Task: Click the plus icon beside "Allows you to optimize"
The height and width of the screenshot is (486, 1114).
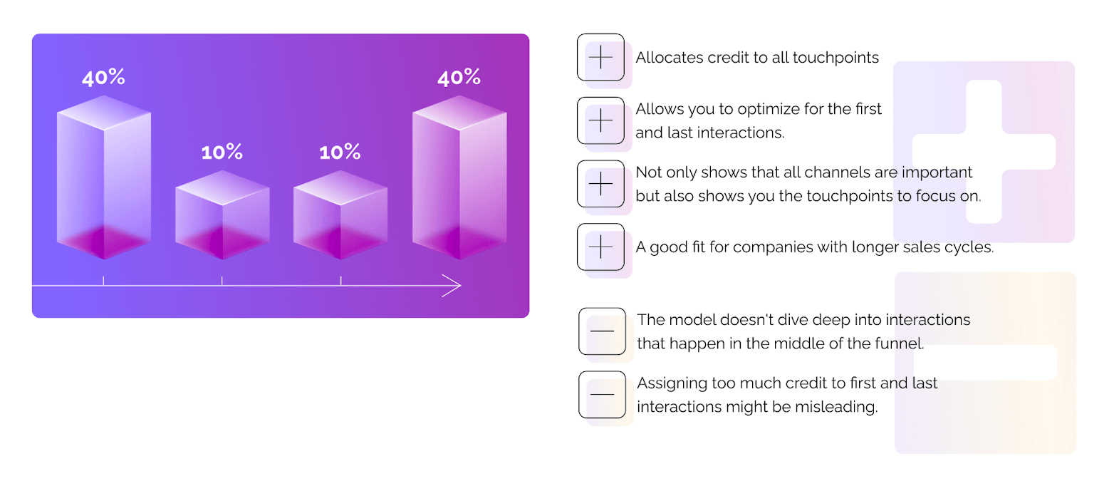Action: point(600,121)
